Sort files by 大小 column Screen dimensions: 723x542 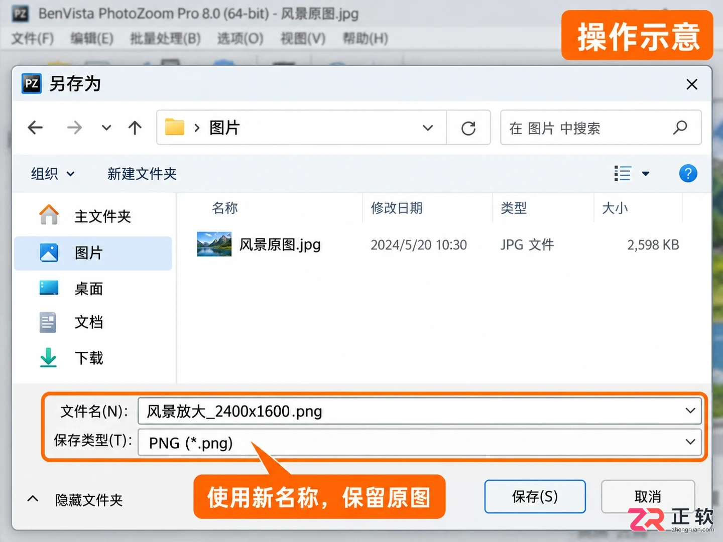(615, 208)
